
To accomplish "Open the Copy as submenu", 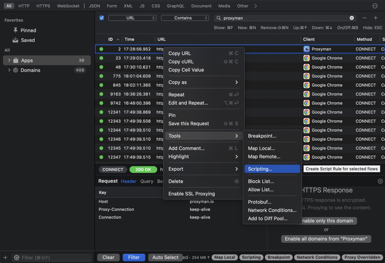I will point(203,82).
